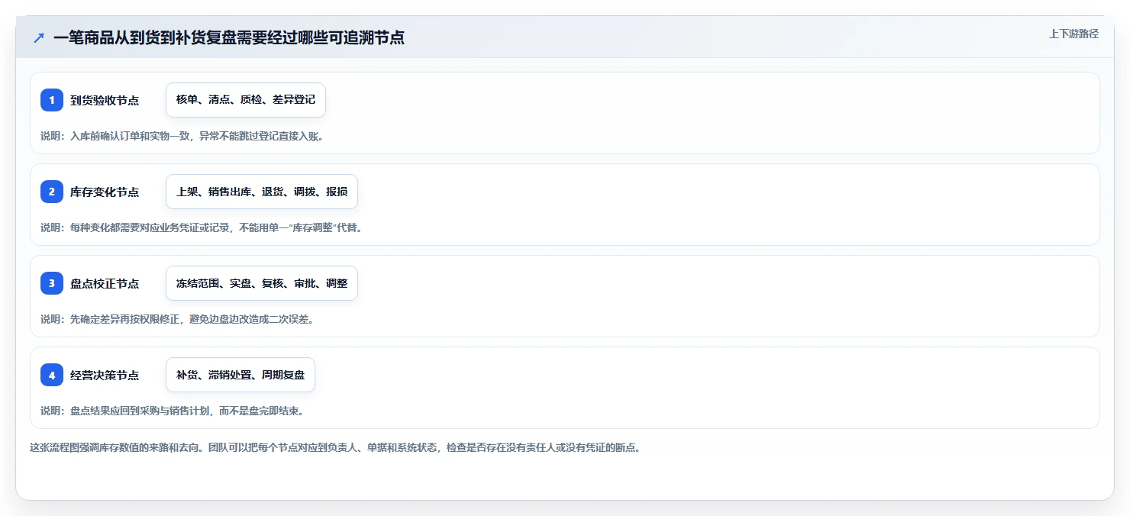The width and height of the screenshot is (1130, 516).
Task: Click step number badge 1
Action: (52, 100)
